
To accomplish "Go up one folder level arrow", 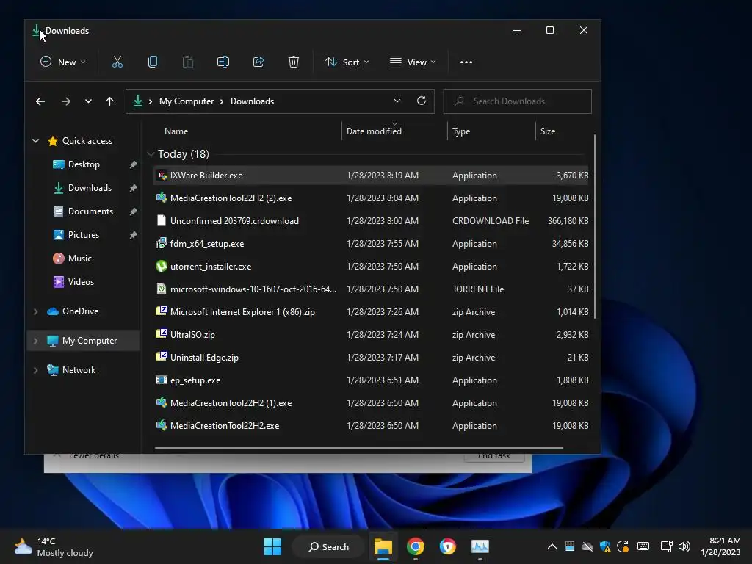I will coord(110,101).
